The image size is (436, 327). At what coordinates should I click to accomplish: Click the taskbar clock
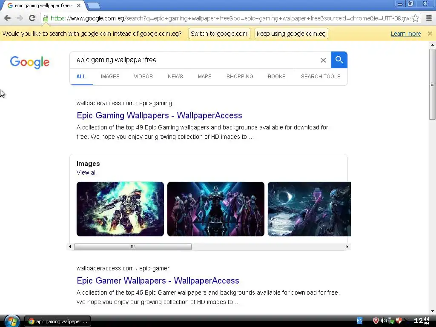[x=422, y=321]
